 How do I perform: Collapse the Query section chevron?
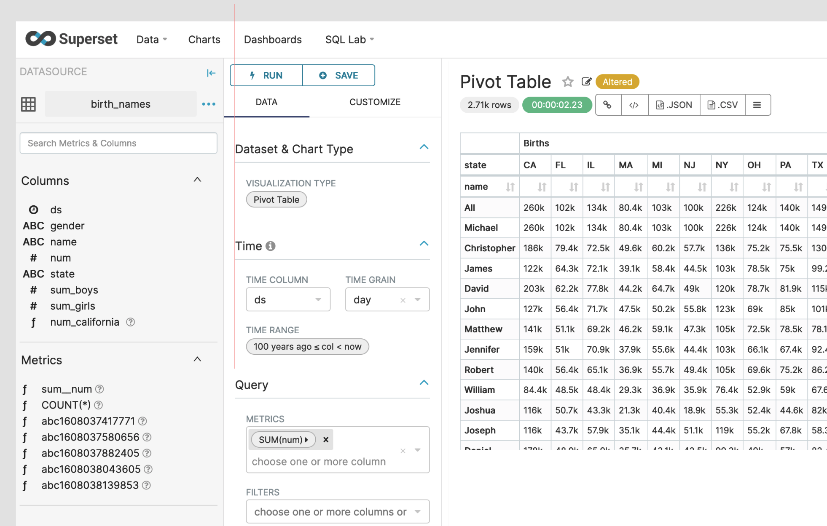pyautogui.click(x=424, y=383)
